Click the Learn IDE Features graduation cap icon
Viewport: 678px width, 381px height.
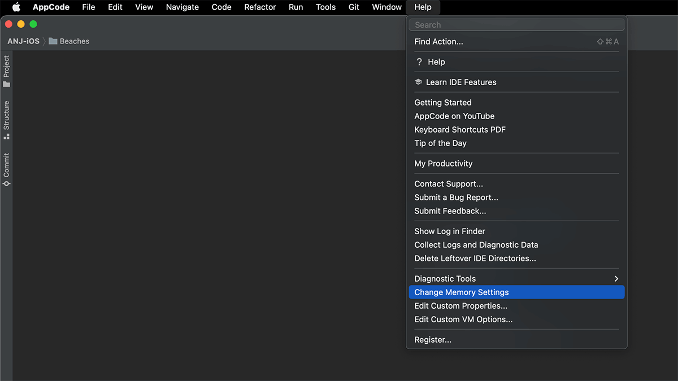[x=418, y=82]
